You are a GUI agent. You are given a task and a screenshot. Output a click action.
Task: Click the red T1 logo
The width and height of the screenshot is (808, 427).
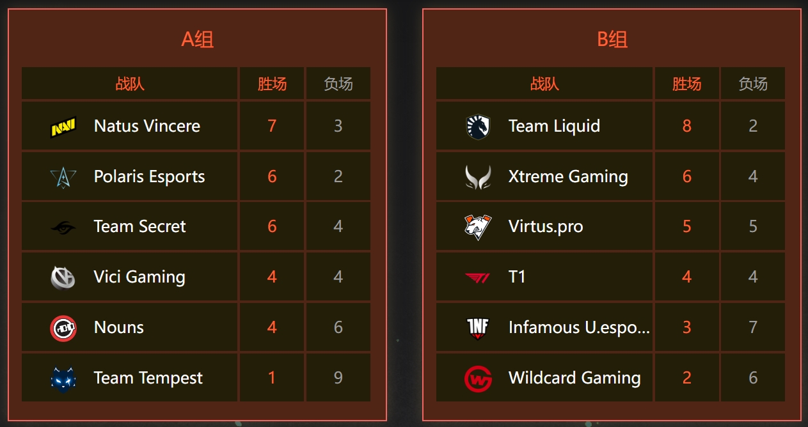click(x=478, y=277)
